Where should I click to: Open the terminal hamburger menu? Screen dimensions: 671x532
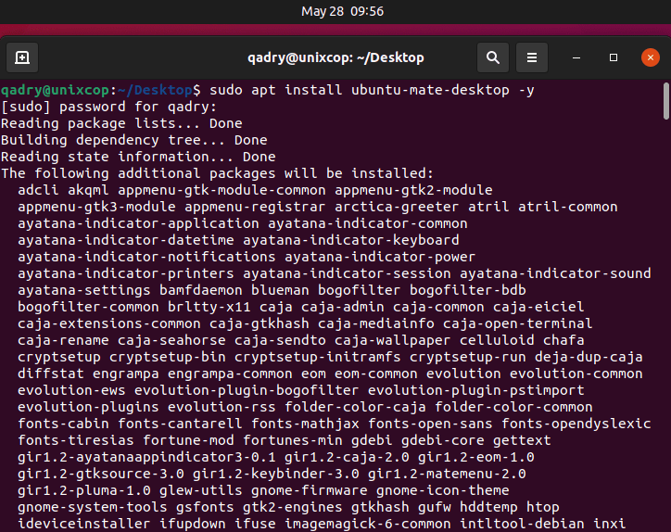(x=532, y=57)
